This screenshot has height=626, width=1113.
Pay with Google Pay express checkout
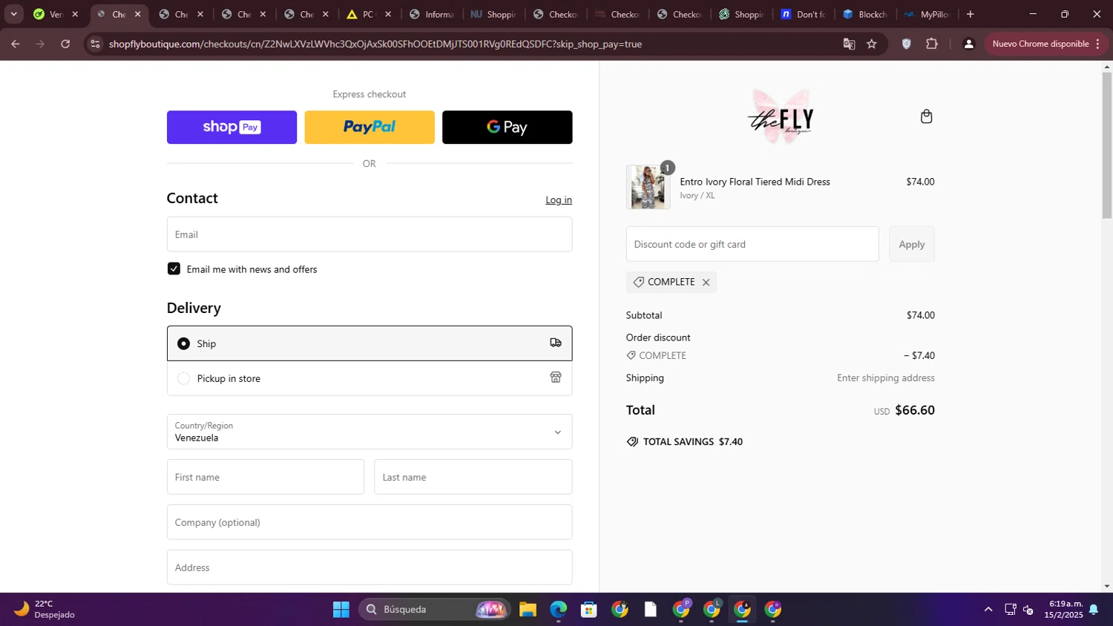pyautogui.click(x=507, y=127)
